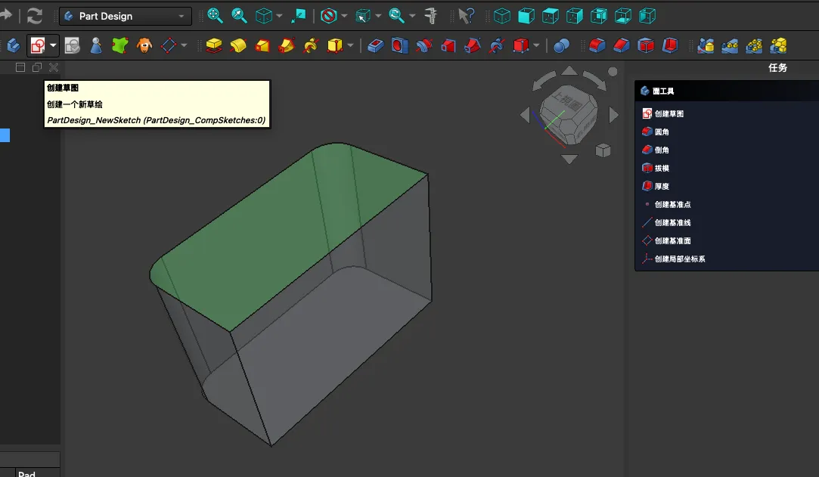This screenshot has height=477, width=819.
Task: Expand the sketch button dropdown arrow
Action: (x=54, y=46)
